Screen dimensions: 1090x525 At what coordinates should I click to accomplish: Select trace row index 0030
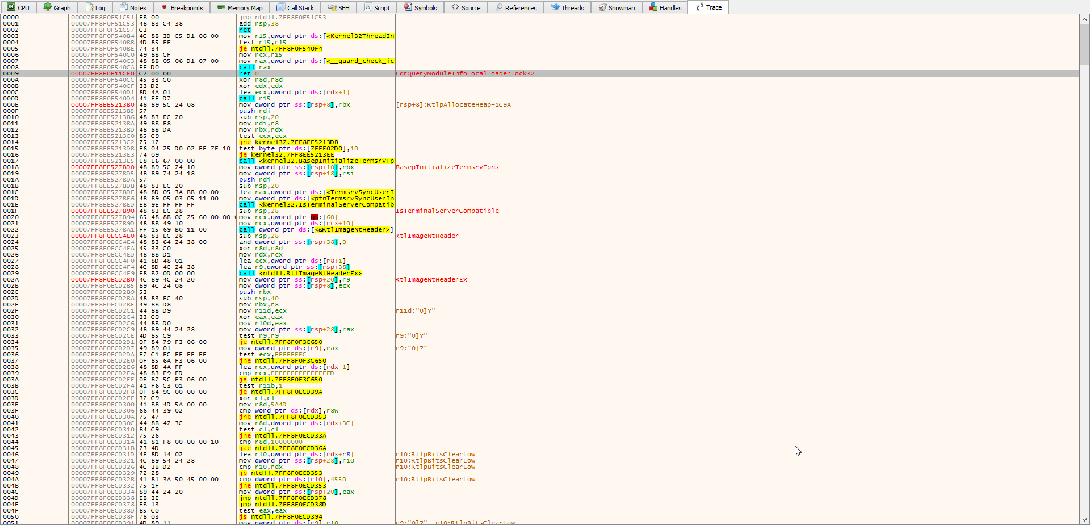(11, 317)
